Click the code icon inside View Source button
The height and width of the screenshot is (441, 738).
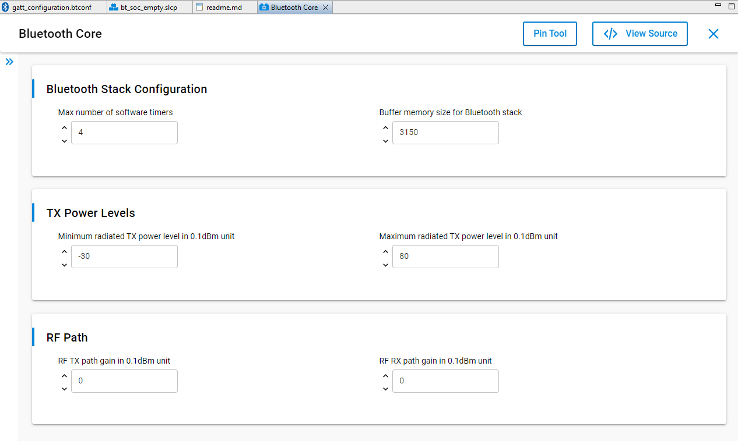[610, 33]
